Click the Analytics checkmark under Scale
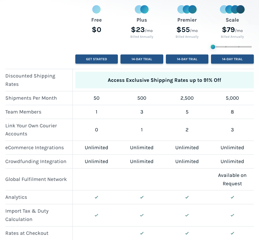This screenshot has width=259, height=240. coord(232,197)
